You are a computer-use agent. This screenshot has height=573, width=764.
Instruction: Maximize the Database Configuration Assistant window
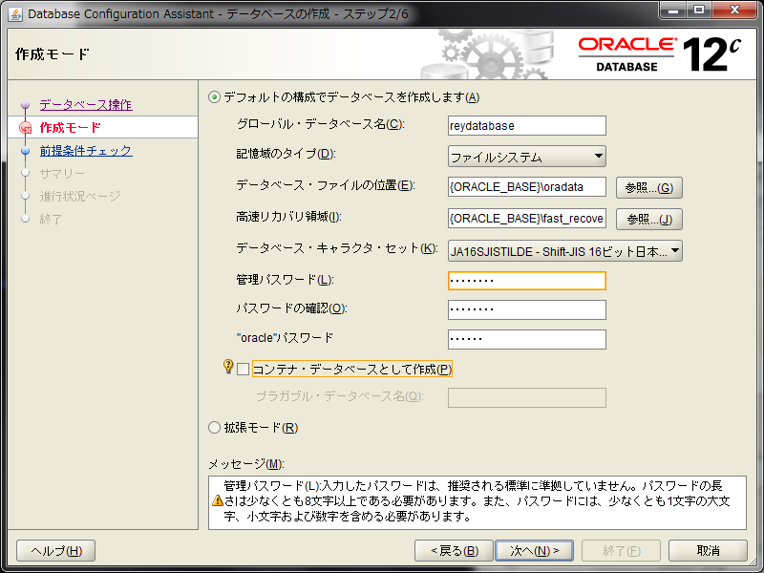699,10
